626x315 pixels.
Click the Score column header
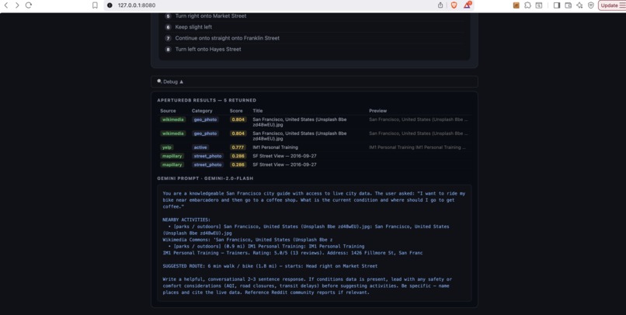coord(236,111)
